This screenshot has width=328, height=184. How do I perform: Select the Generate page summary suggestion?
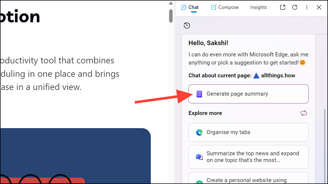pos(248,94)
